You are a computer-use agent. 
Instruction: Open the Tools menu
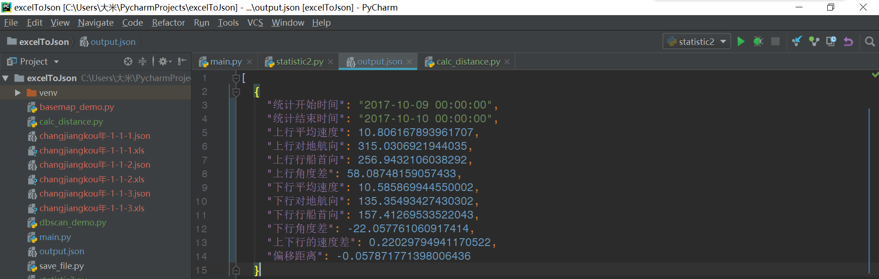(228, 22)
